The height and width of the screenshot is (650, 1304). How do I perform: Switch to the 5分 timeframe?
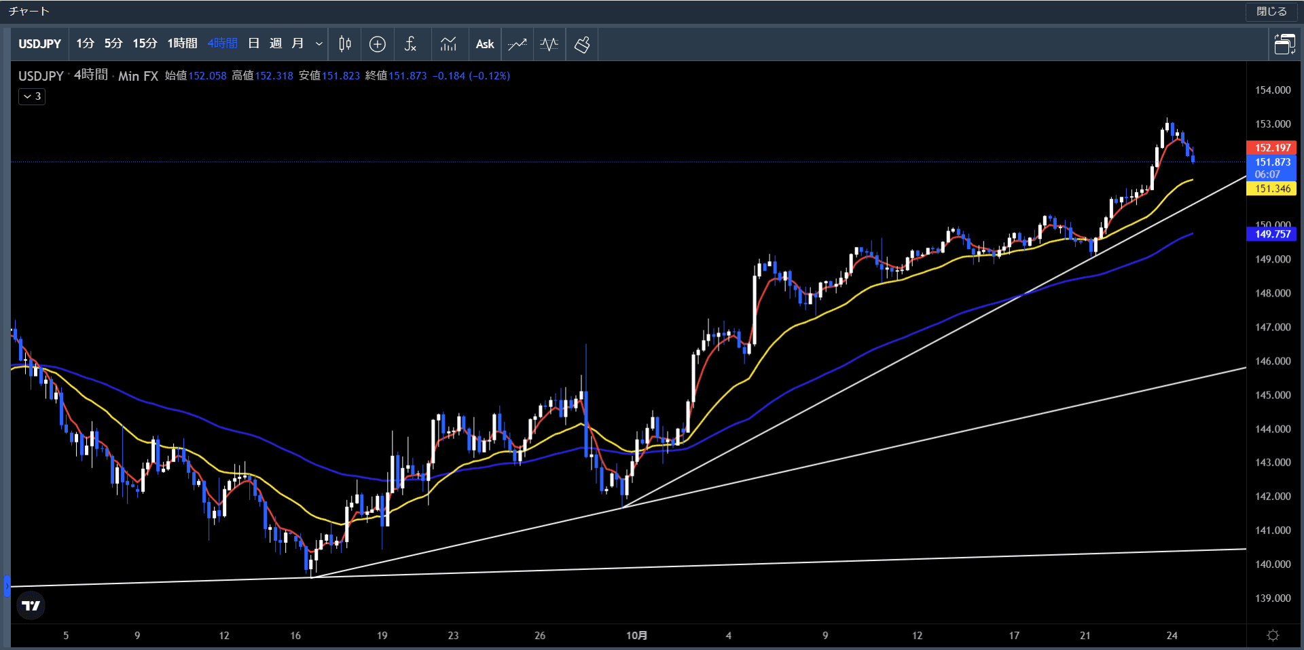click(x=113, y=43)
